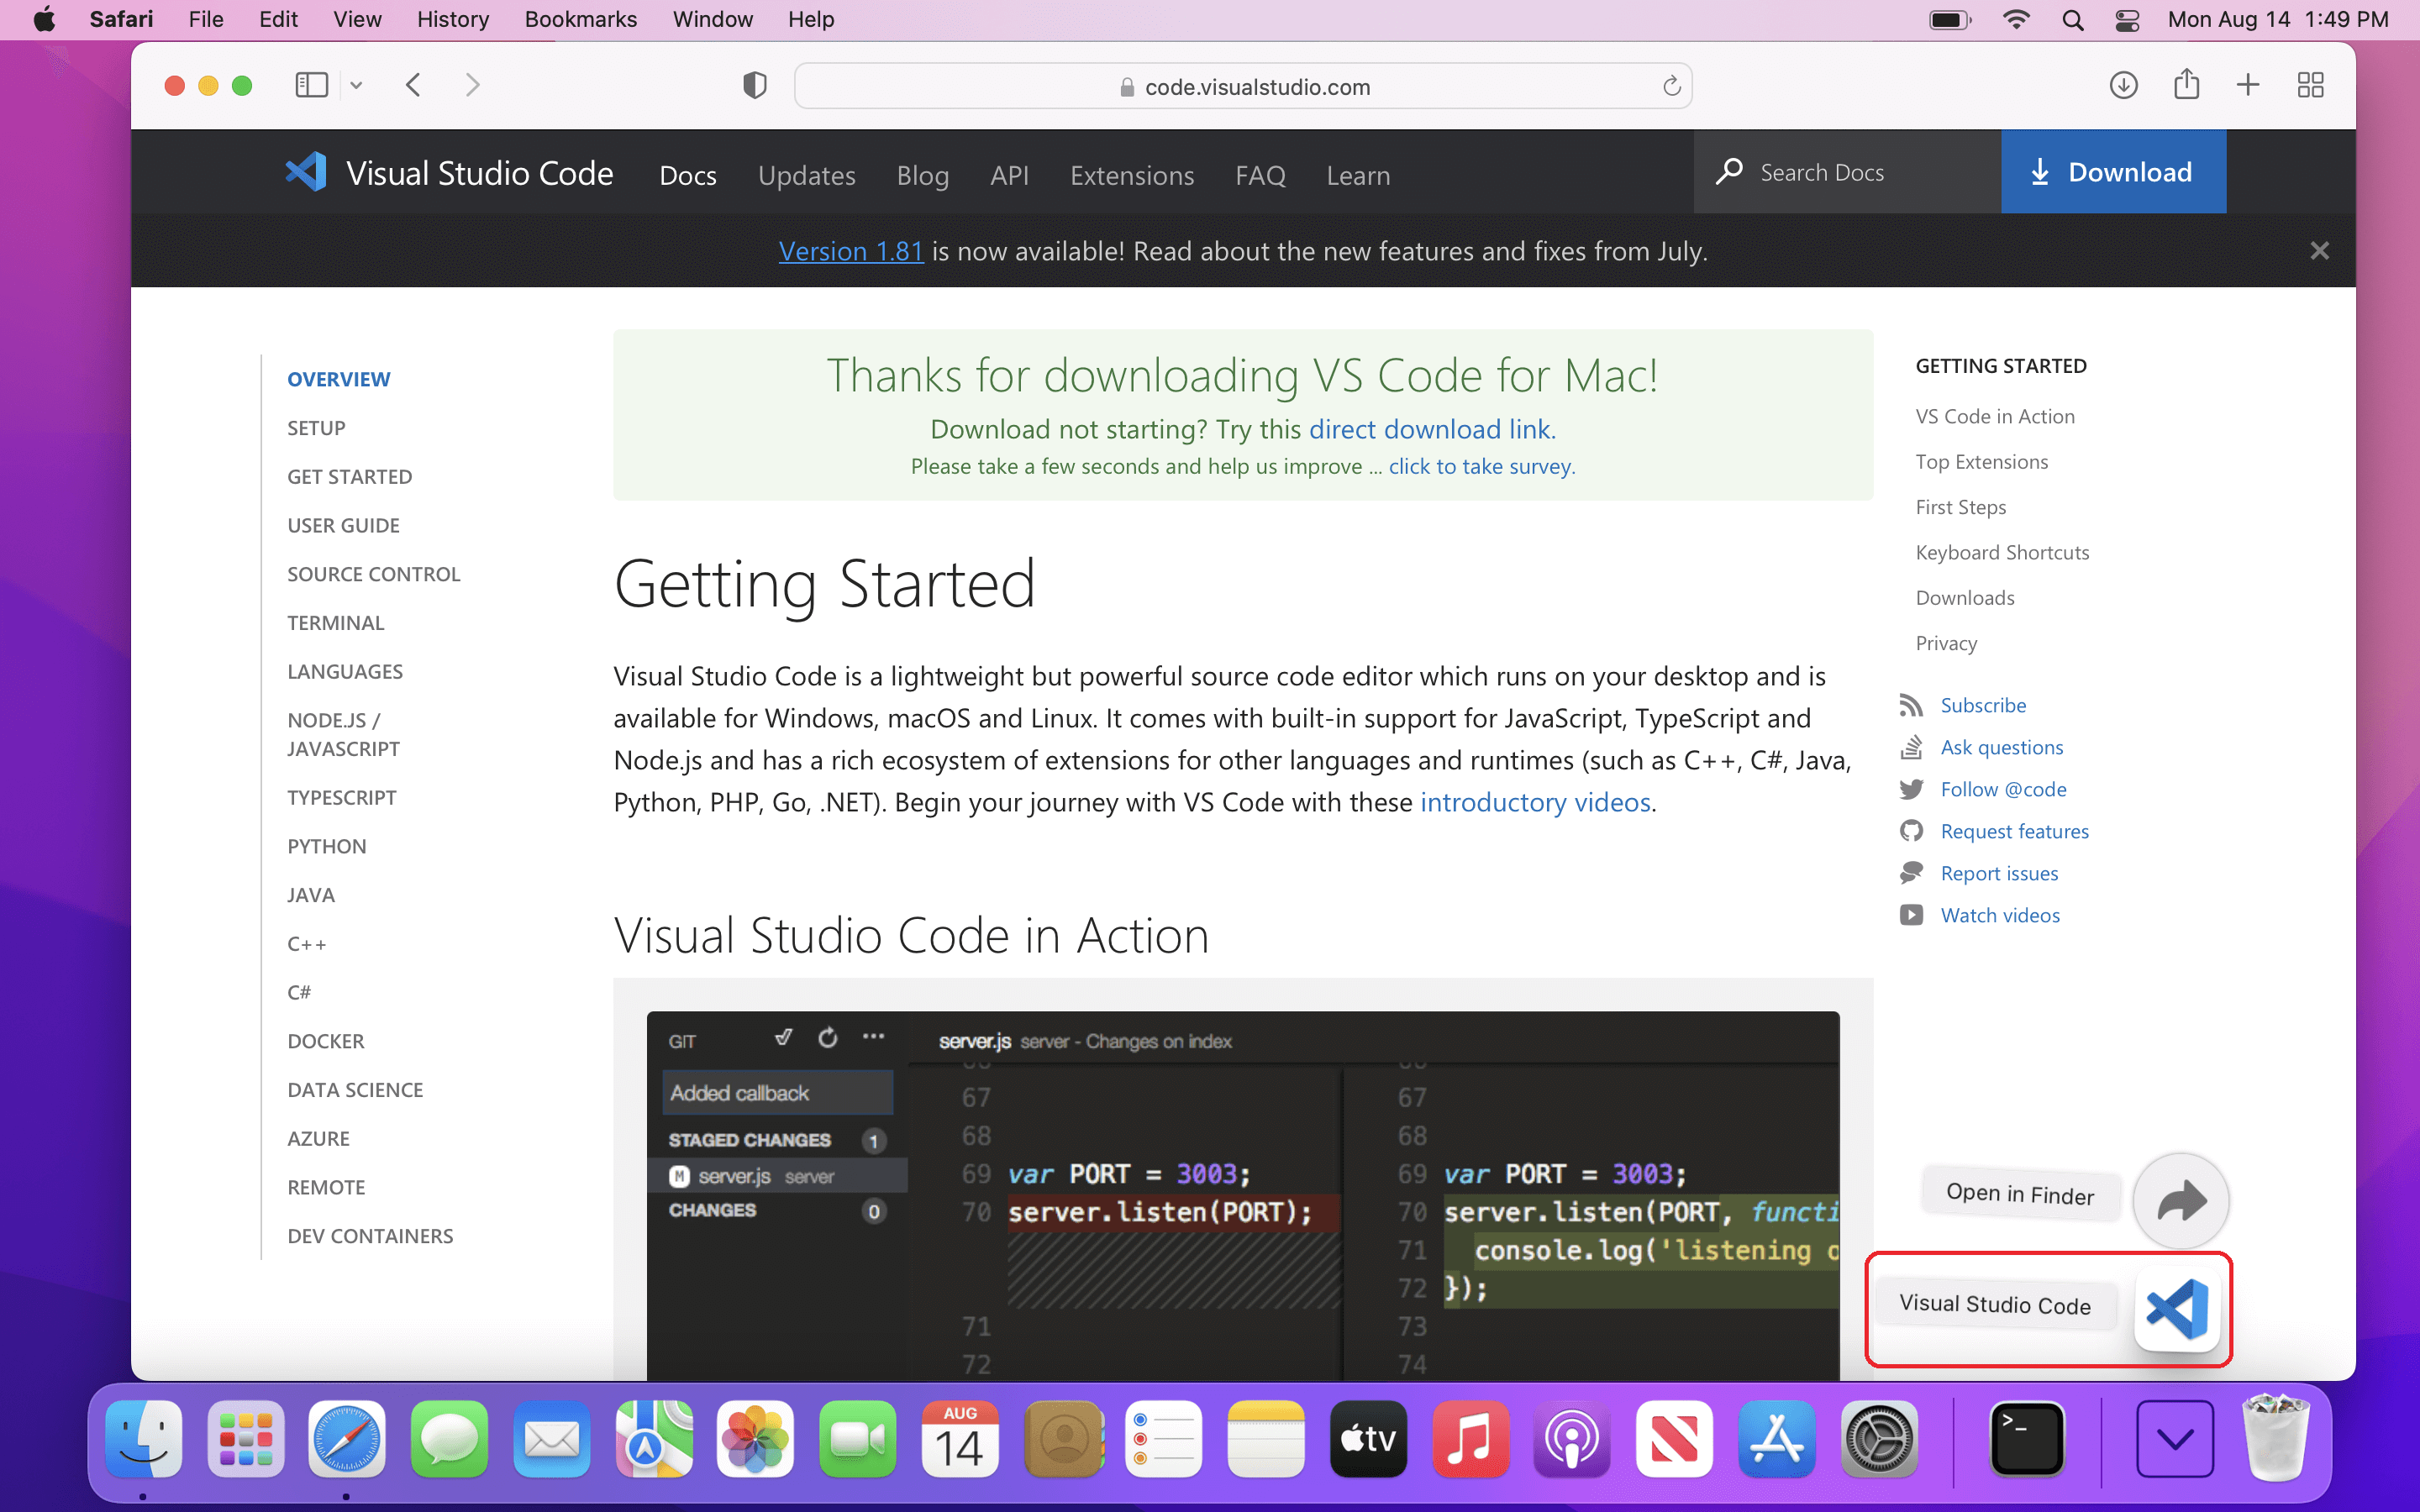Viewport: 2420px width, 1512px height.
Task: Follow the direct download link
Action: tap(1429, 429)
